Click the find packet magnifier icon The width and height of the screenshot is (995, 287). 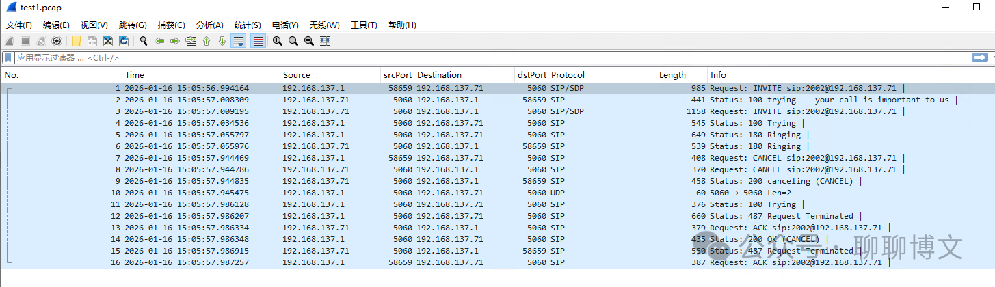point(144,41)
